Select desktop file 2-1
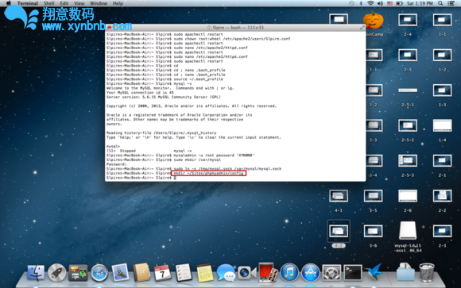Viewport: 461px width, 288px height. click(442, 161)
